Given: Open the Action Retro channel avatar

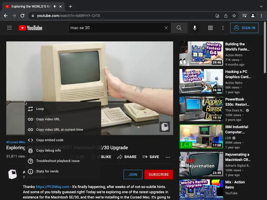Looking at the screenshot, I should pos(13,174).
